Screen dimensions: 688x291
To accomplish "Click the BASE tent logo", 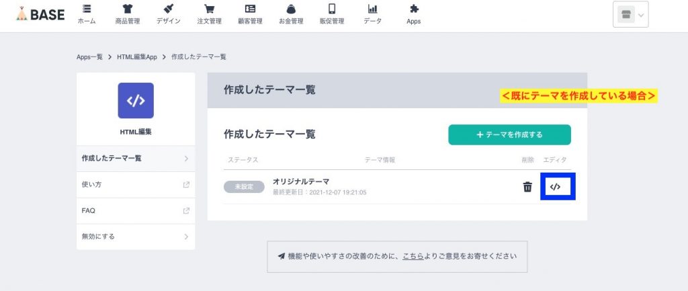I will (x=41, y=13).
